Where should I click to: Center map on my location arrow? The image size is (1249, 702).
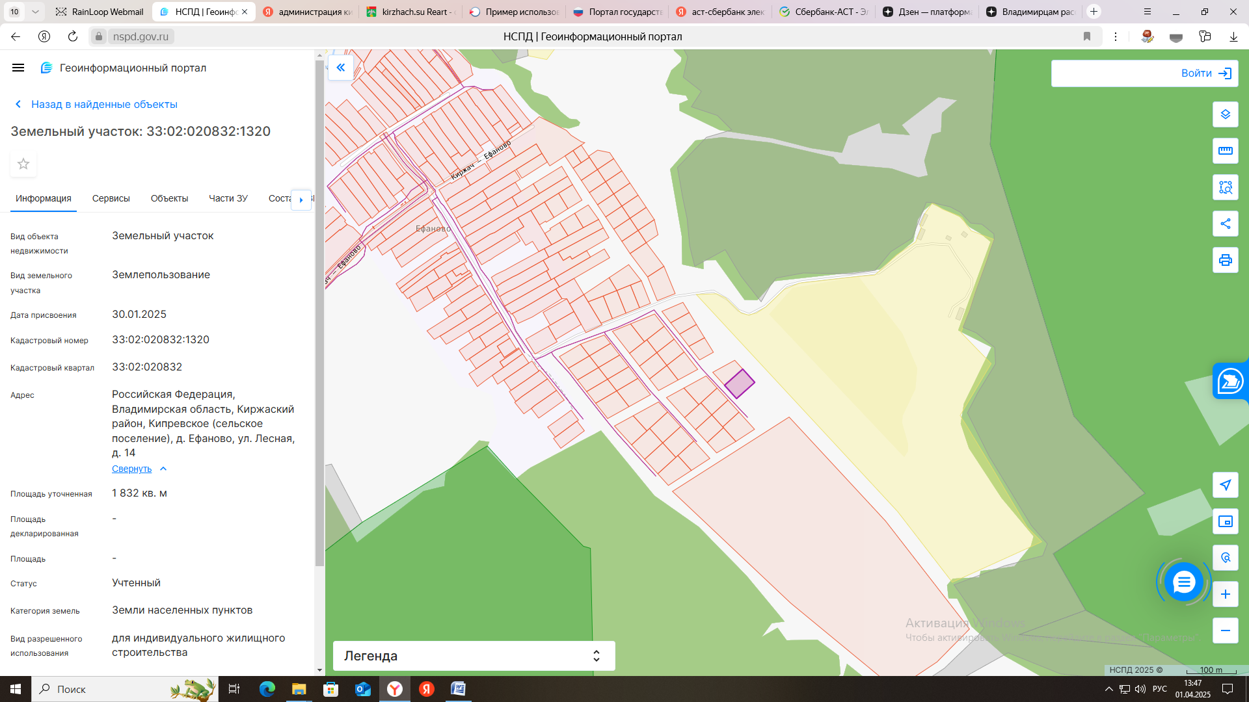pos(1225,485)
